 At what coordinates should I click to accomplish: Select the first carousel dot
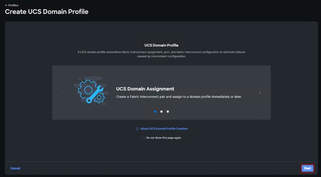click(x=155, y=112)
